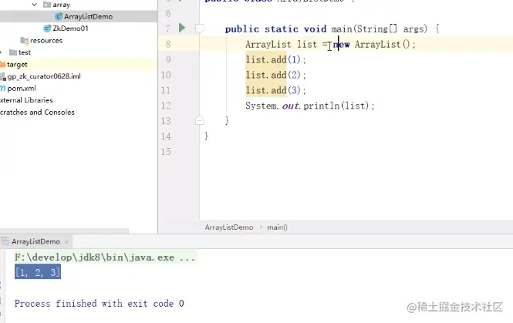The width and height of the screenshot is (513, 323).
Task: Click fold end marker at line 13
Action: (200, 120)
